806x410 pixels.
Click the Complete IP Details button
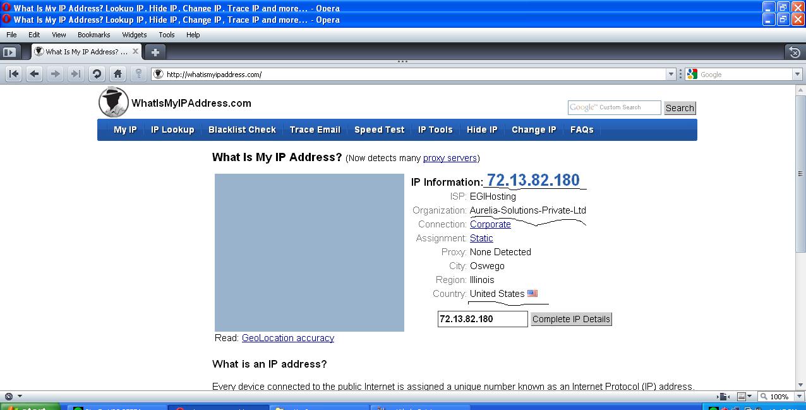pos(572,319)
